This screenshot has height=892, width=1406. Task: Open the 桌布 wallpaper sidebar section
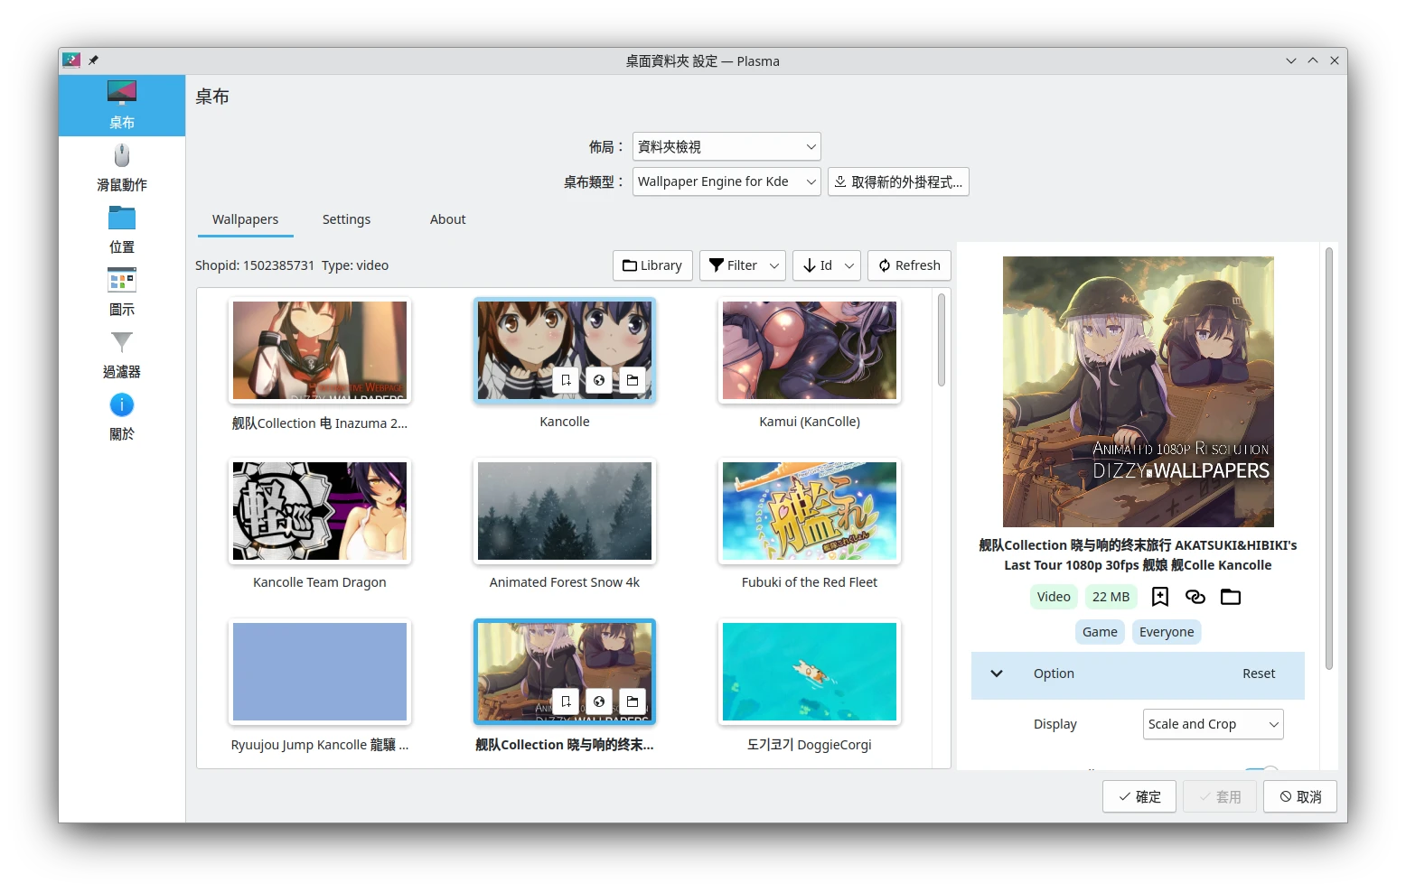coord(122,106)
